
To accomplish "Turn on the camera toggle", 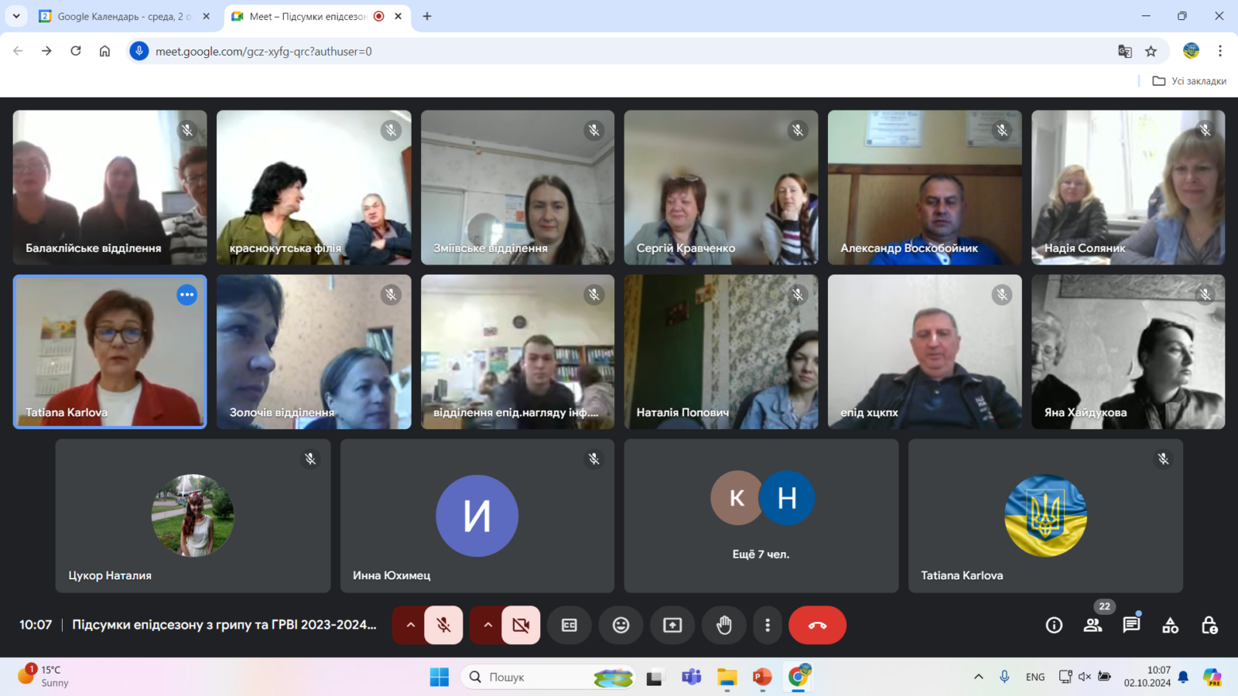I will click(521, 625).
